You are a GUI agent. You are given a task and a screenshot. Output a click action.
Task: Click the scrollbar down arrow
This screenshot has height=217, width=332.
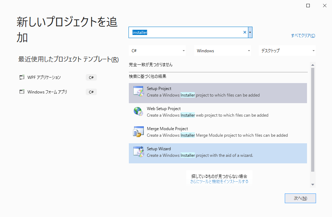pyautogui.click(x=313, y=184)
